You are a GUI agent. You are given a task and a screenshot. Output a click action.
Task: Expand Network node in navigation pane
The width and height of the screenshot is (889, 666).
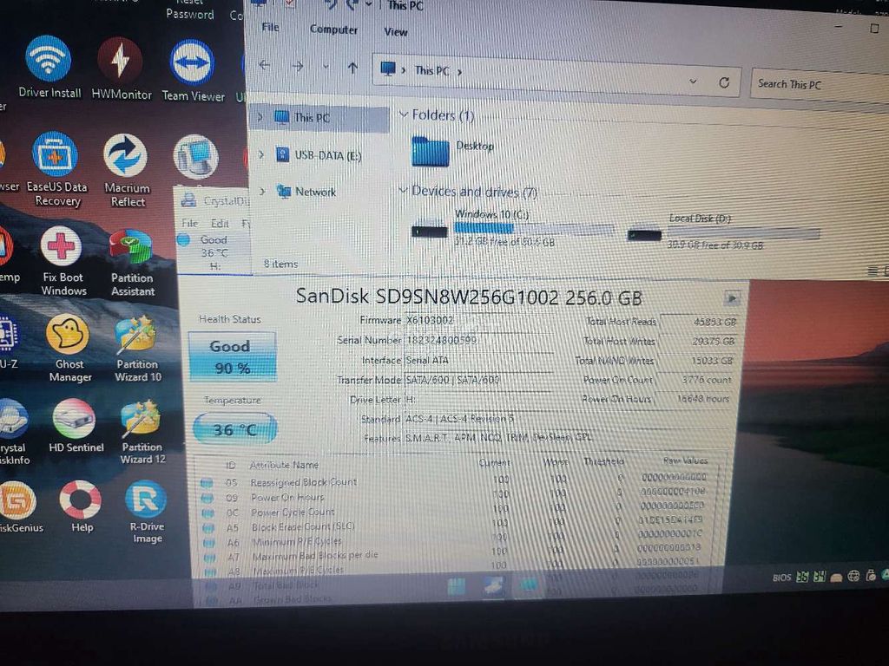click(x=262, y=192)
